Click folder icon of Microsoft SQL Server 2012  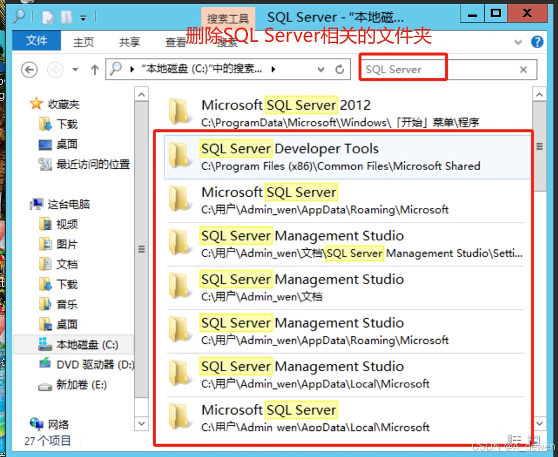click(x=179, y=111)
